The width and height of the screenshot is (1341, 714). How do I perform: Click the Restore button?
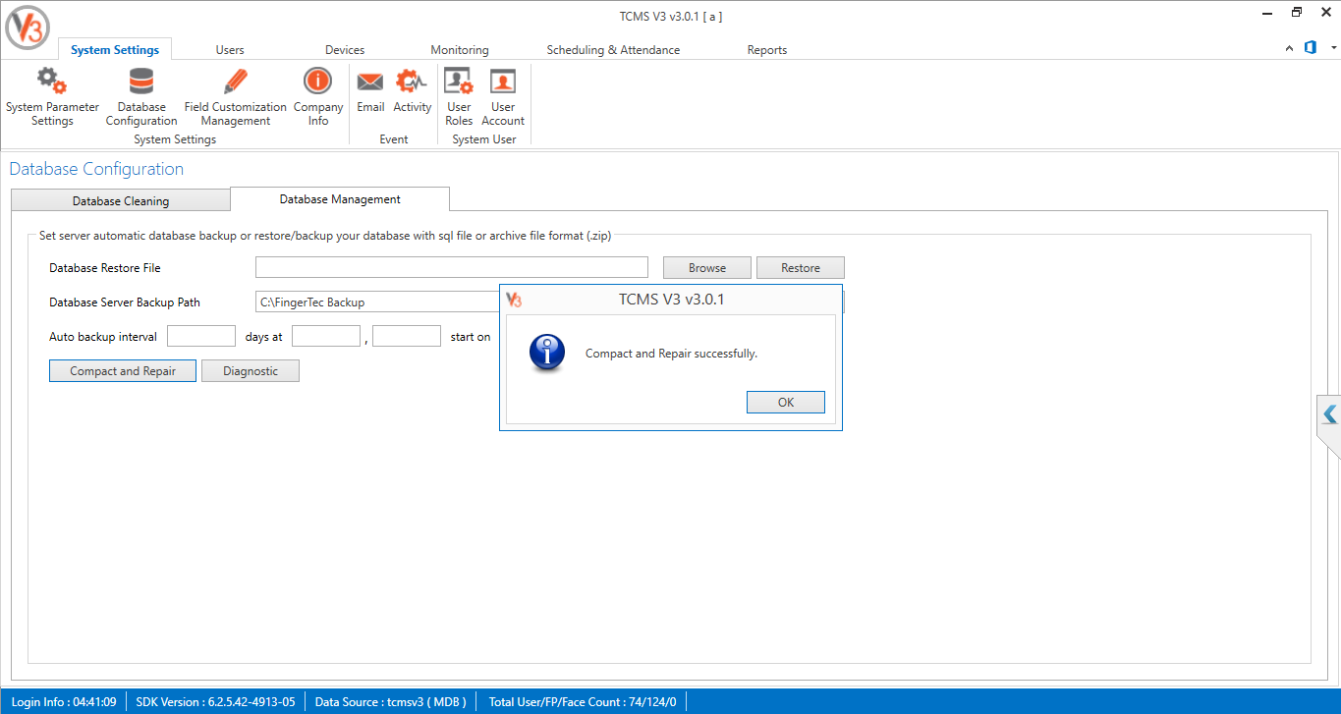click(801, 267)
